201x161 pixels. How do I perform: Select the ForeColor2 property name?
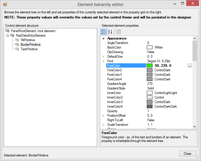[x=114, y=70]
